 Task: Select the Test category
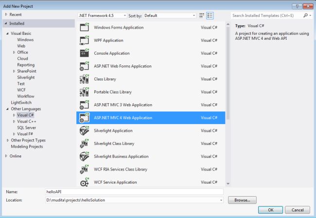[x=21, y=83]
